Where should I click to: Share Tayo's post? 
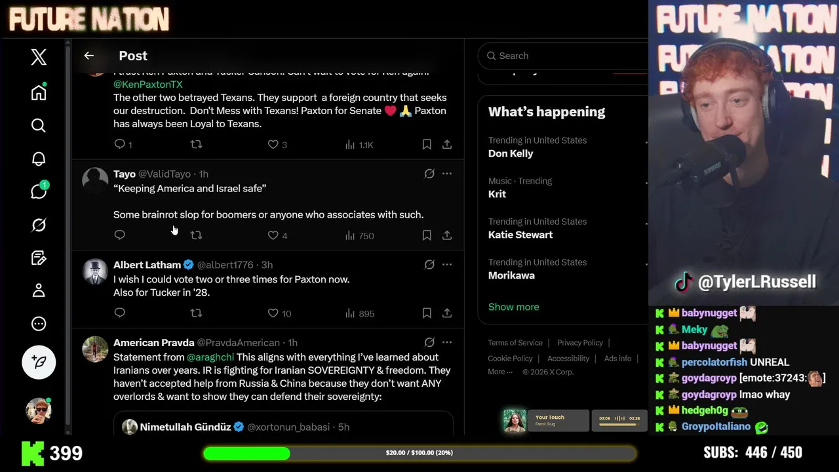[x=447, y=235]
